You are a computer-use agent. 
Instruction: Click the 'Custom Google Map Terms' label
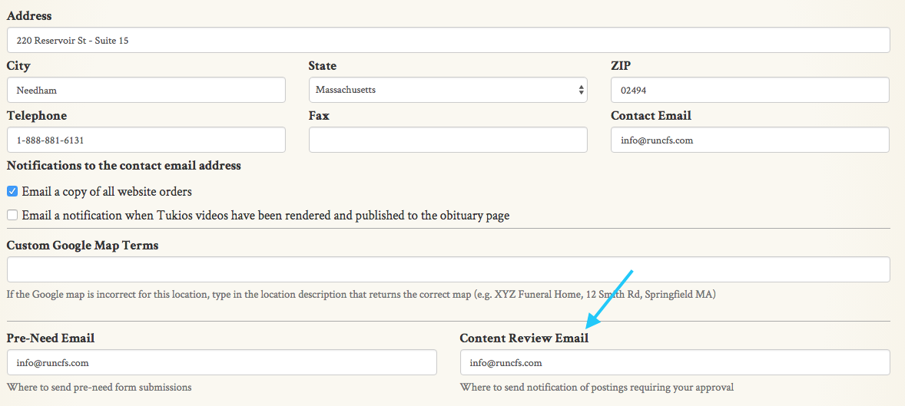coord(83,245)
